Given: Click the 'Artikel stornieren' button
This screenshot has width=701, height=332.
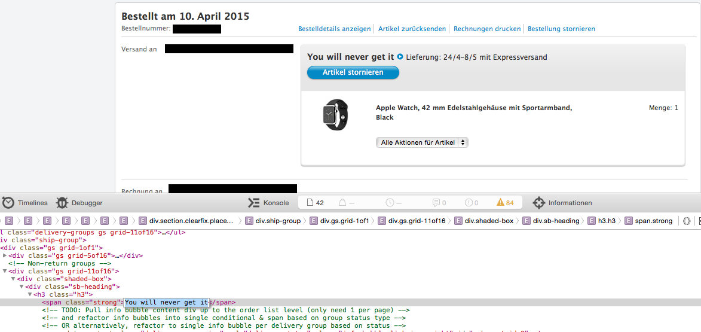Looking at the screenshot, I should tap(353, 72).
